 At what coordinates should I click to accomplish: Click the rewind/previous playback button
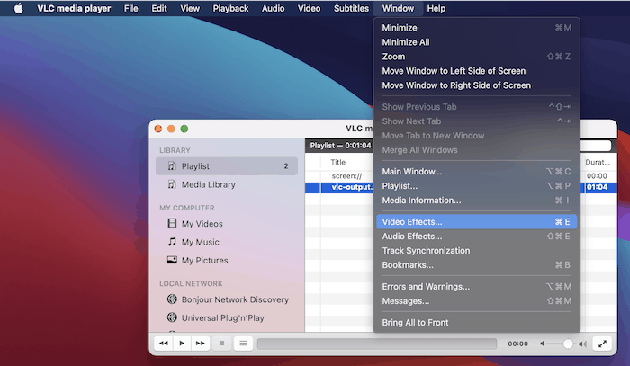click(x=163, y=343)
